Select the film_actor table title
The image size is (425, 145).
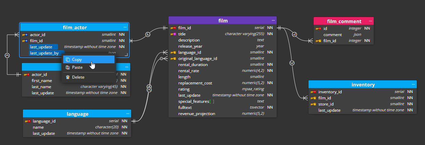(x=75, y=28)
